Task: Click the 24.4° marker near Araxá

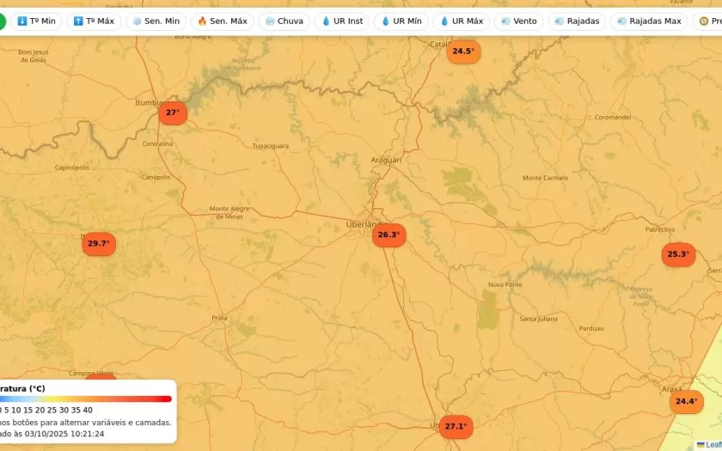Action: click(x=686, y=401)
